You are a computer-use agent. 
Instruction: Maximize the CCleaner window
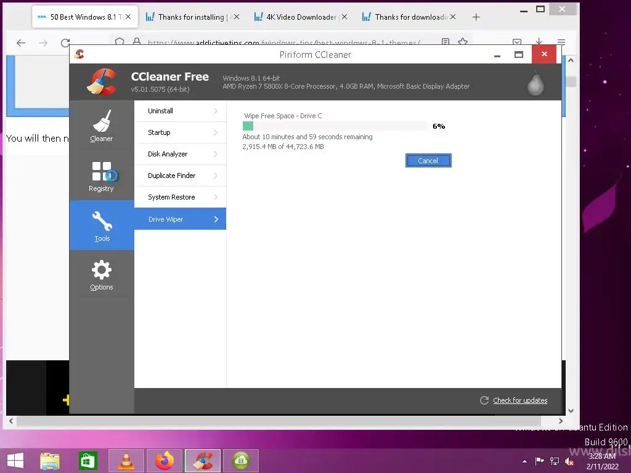click(x=519, y=55)
